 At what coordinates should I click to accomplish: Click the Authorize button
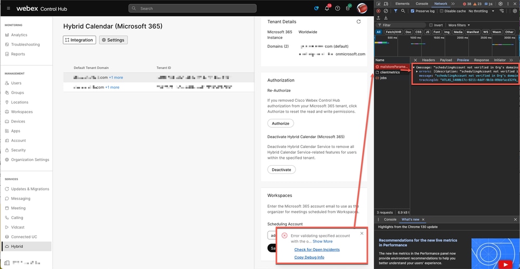tap(281, 123)
